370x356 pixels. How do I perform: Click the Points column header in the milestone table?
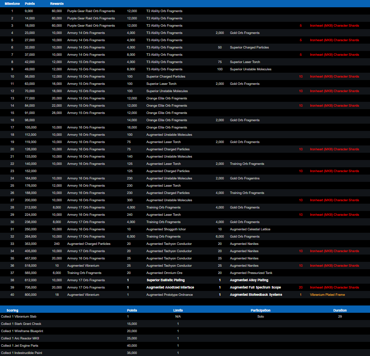pyautogui.click(x=29, y=4)
